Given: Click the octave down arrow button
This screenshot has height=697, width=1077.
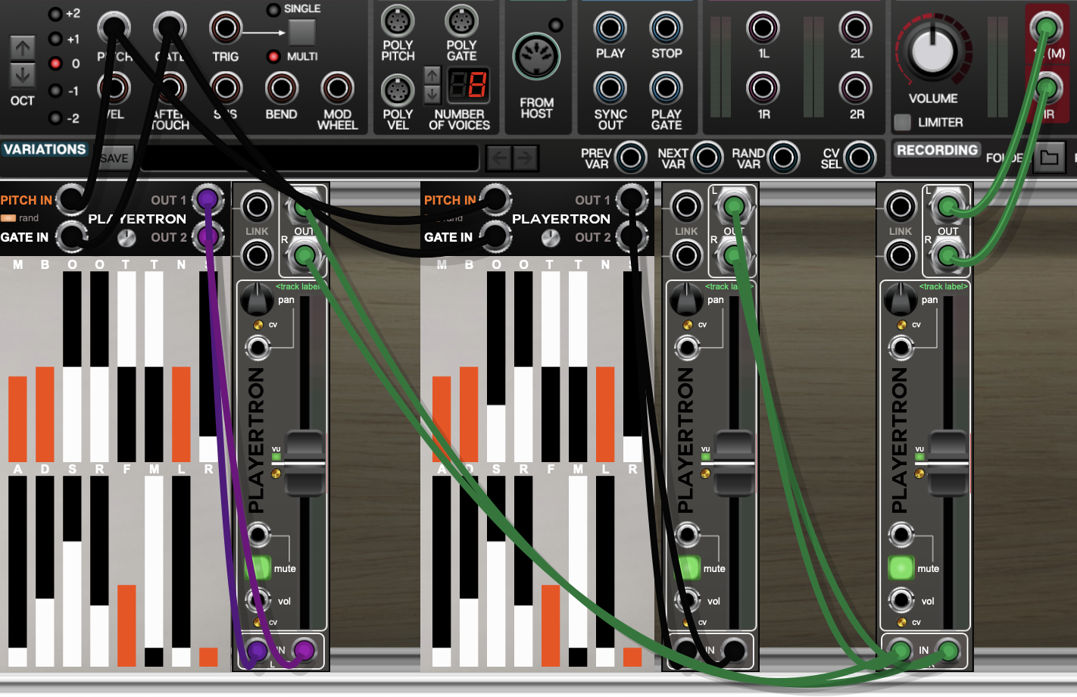Looking at the screenshot, I should (23, 75).
